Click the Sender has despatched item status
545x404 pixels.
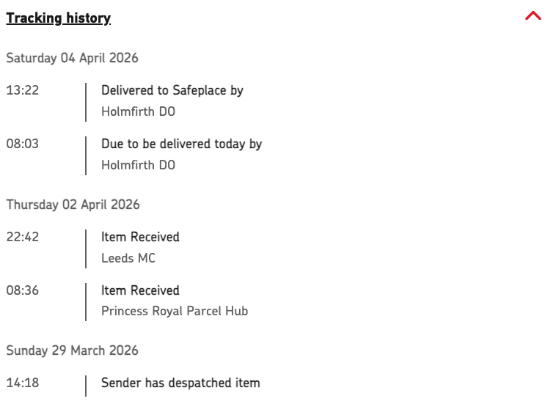(180, 383)
